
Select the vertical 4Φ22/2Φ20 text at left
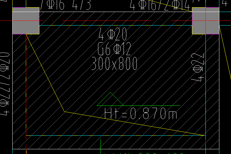tap(5, 84)
